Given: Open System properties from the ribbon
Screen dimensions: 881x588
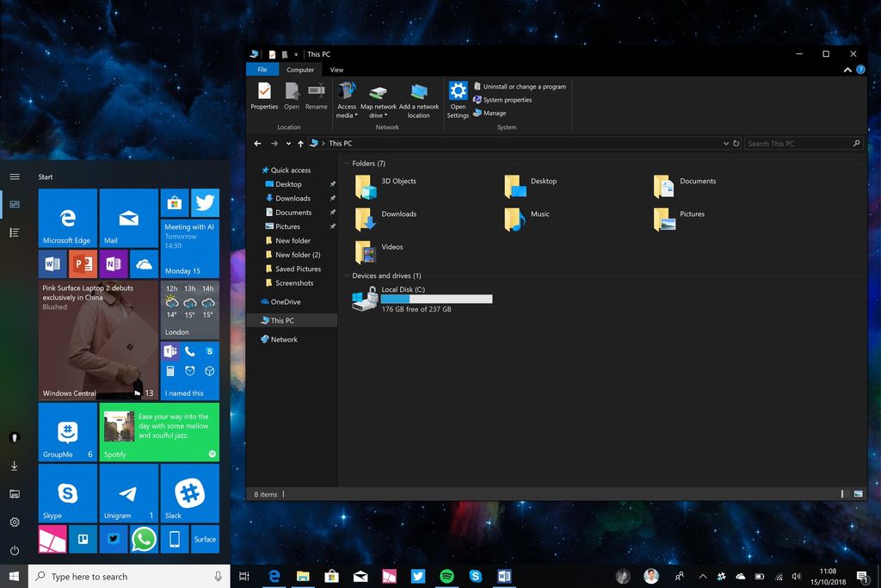Looking at the screenshot, I should pos(508,100).
